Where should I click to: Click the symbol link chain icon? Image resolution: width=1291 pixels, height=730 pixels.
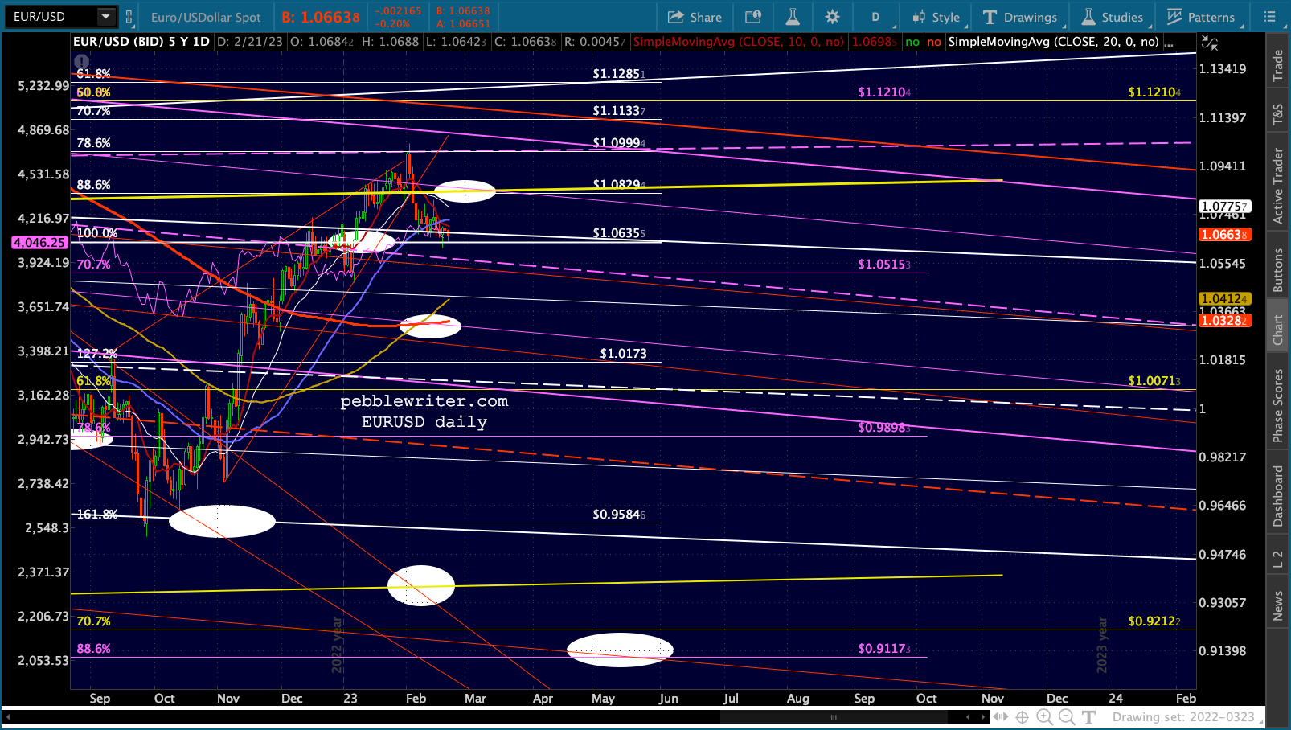pos(129,17)
